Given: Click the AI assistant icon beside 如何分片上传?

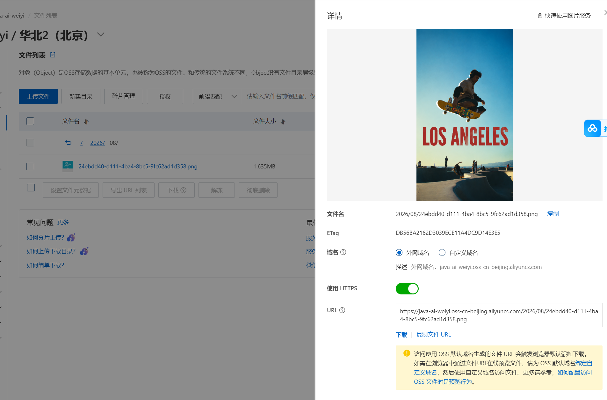Looking at the screenshot, I should point(71,237).
